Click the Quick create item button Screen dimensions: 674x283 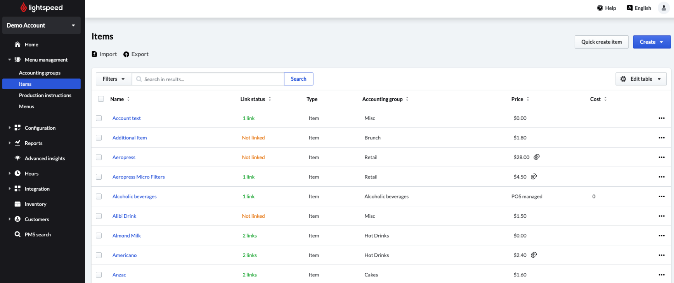click(601, 42)
